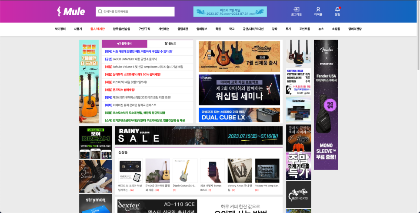Viewport: 420px width, 213px height.
Task: Open 공연/대회/오디션 menu
Action: tap(253, 29)
